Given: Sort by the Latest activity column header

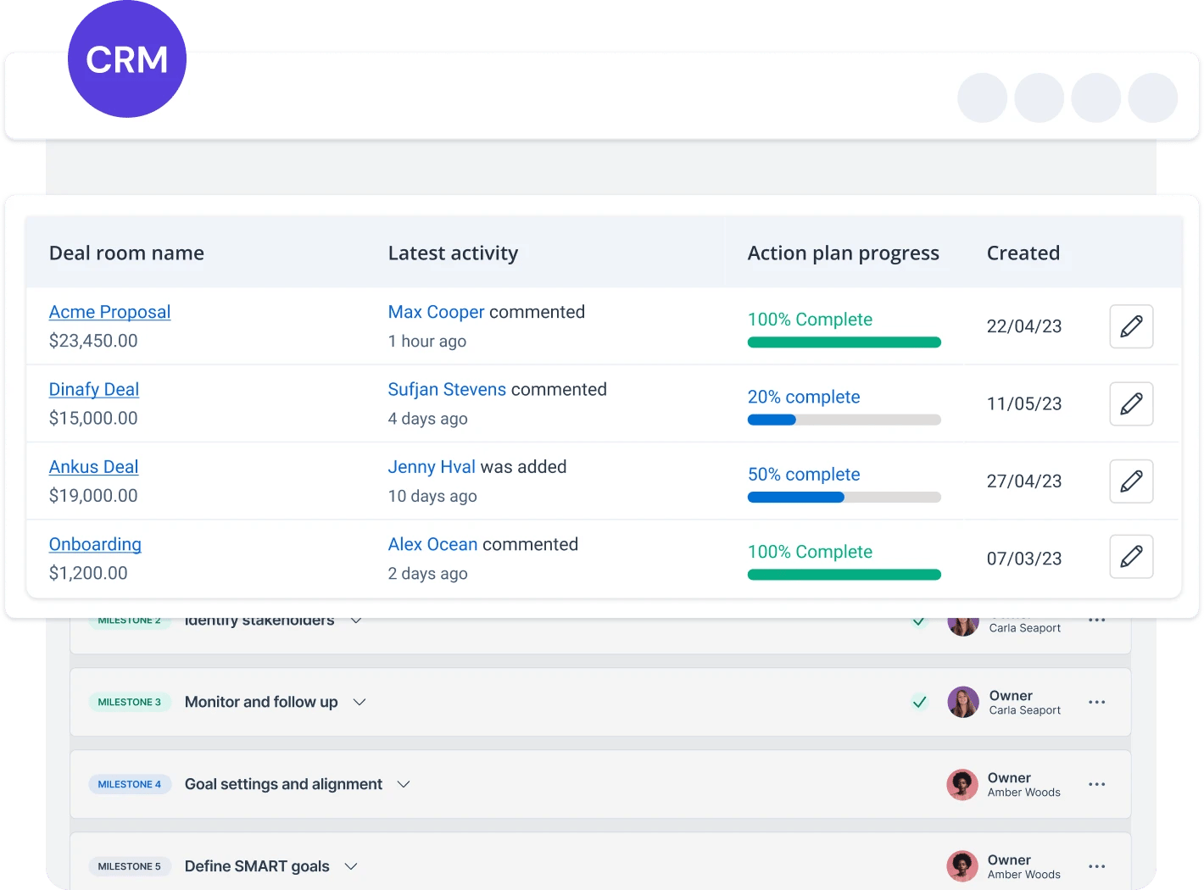Looking at the screenshot, I should [453, 253].
